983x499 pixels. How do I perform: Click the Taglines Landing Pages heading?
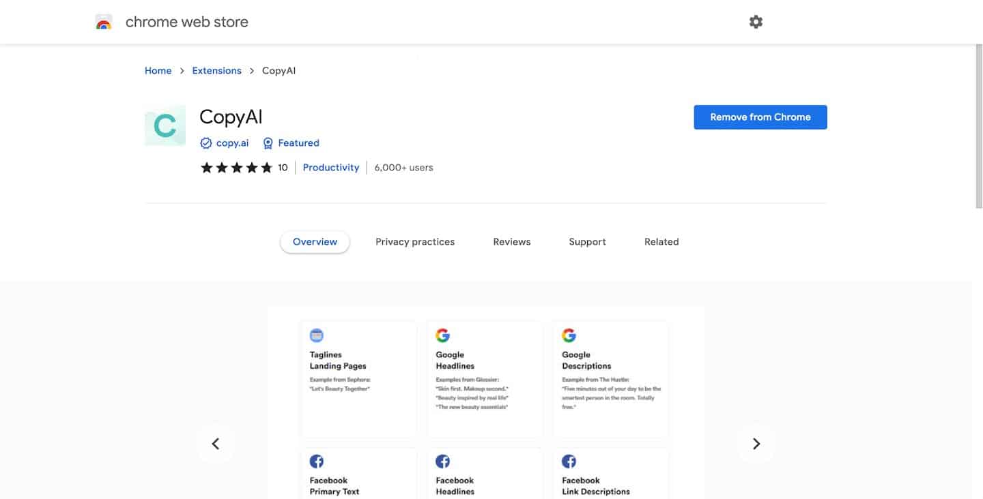[338, 361]
